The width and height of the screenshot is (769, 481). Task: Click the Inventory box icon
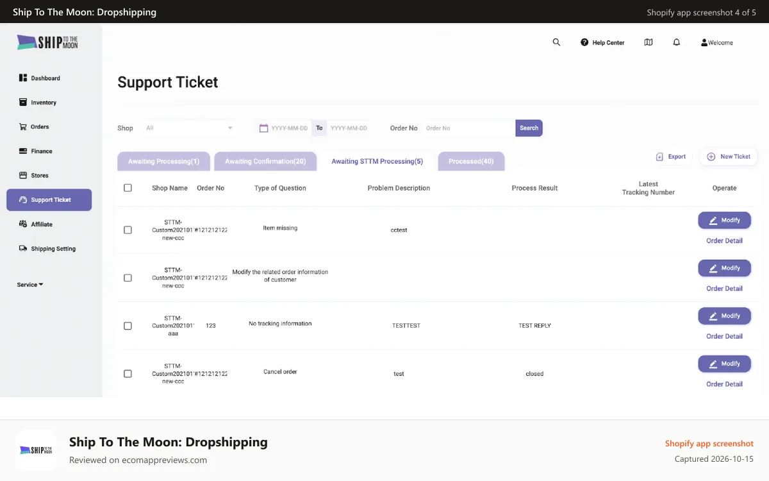point(23,103)
